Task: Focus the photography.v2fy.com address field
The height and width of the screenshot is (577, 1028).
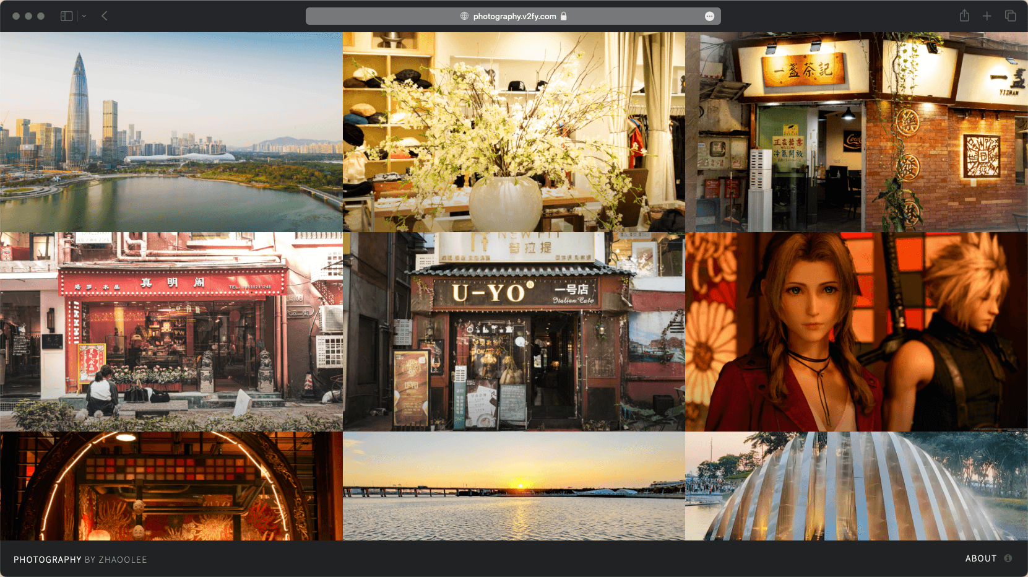Action: point(513,16)
